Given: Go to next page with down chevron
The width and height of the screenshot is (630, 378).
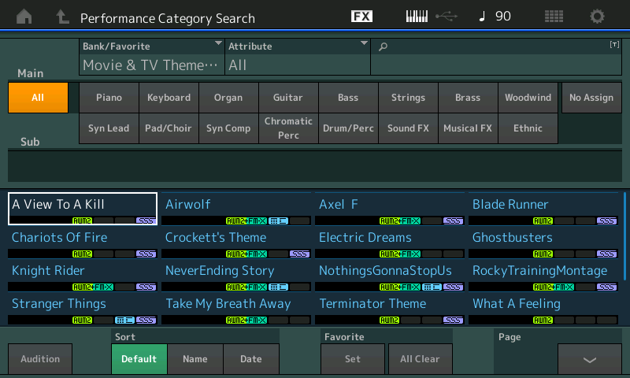Looking at the screenshot, I should point(589,359).
